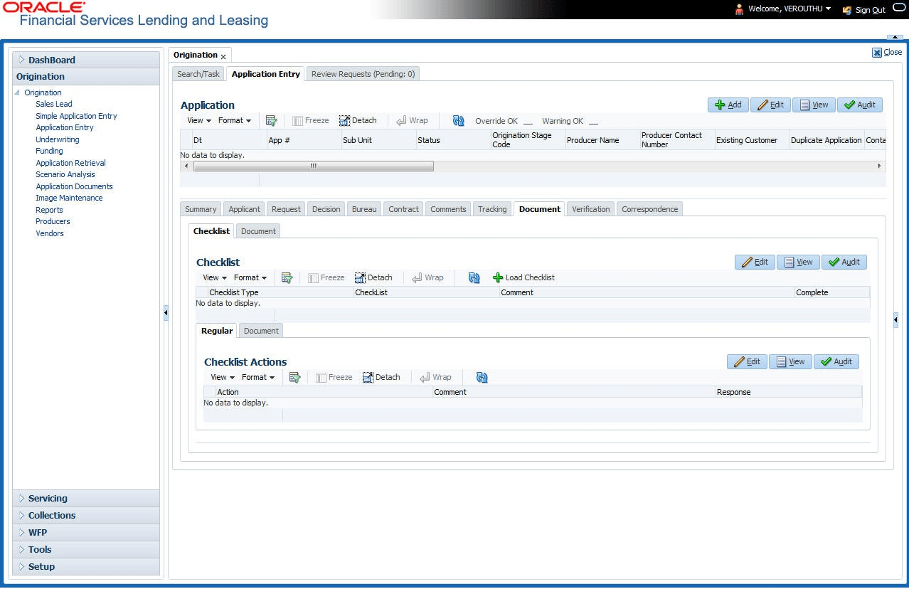Select Document sub-tab next to Regular
This screenshot has width=909, height=589.
[x=261, y=331]
